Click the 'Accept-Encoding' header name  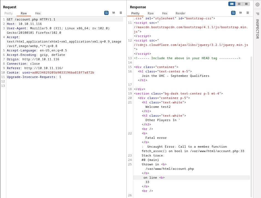21,55
